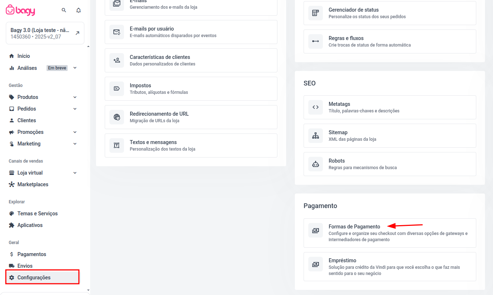The width and height of the screenshot is (493, 295).
Task: Expand the Loja virtual chevron
Action: click(x=75, y=173)
